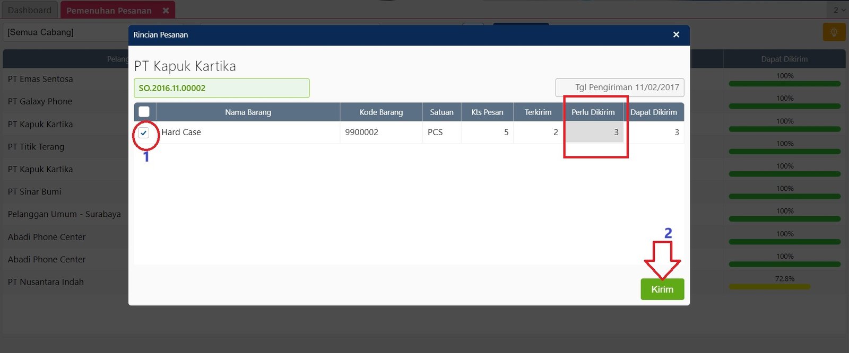Click the Dapat Dikirim column header in dialog

click(653, 112)
